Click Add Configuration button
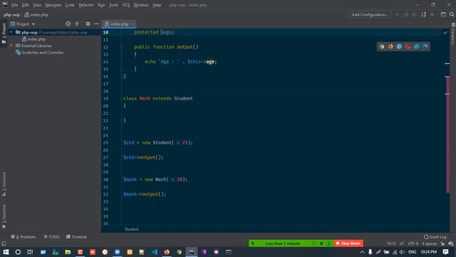 pyautogui.click(x=370, y=14)
